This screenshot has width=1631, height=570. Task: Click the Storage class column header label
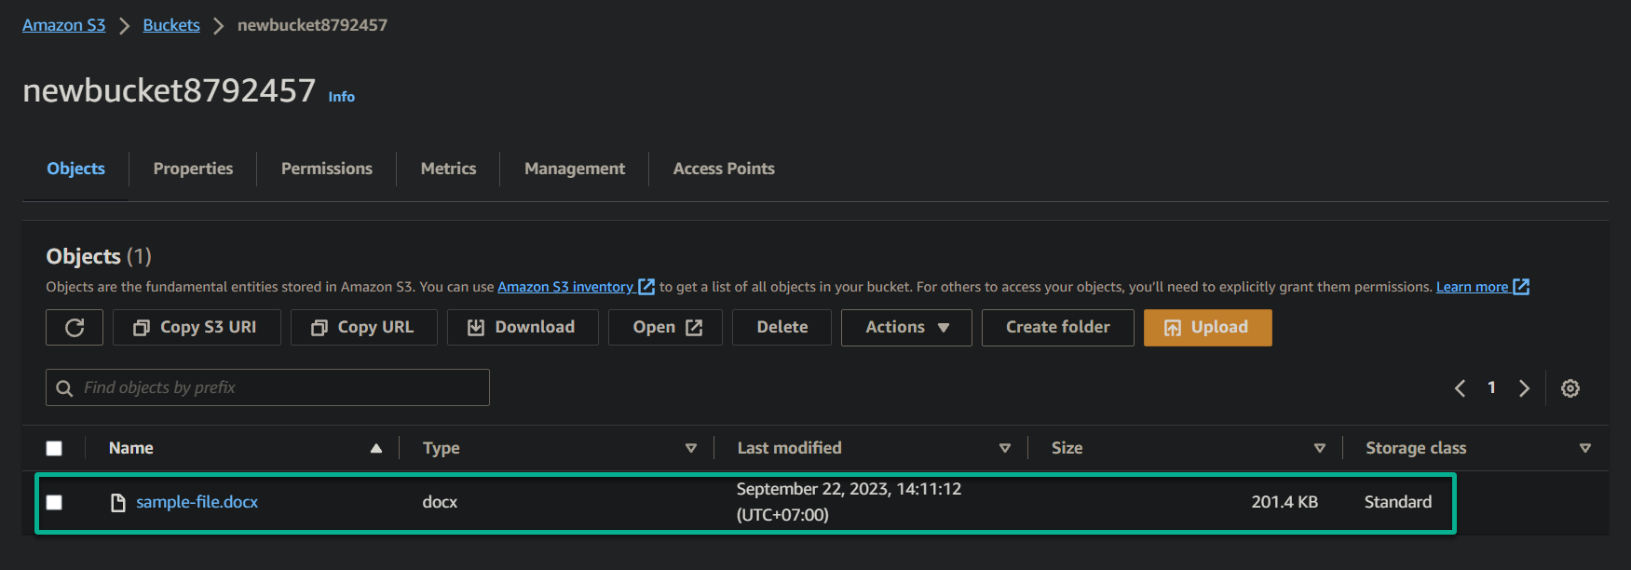coord(1416,448)
